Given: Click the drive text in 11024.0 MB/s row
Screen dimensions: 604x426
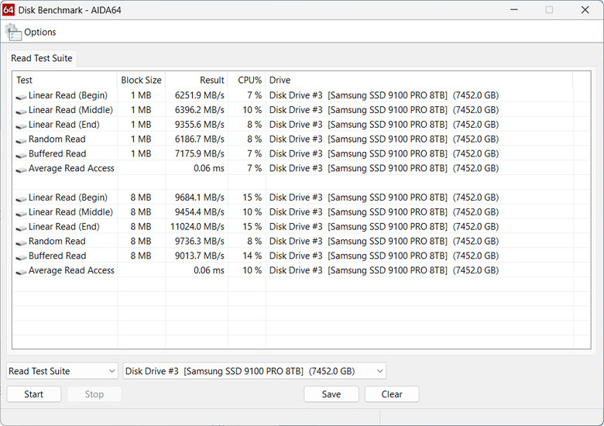Looking at the screenshot, I should pyautogui.click(x=384, y=226).
